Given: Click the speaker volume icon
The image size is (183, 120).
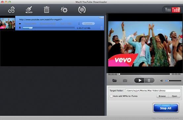Looking at the screenshot, I should coord(162,81).
